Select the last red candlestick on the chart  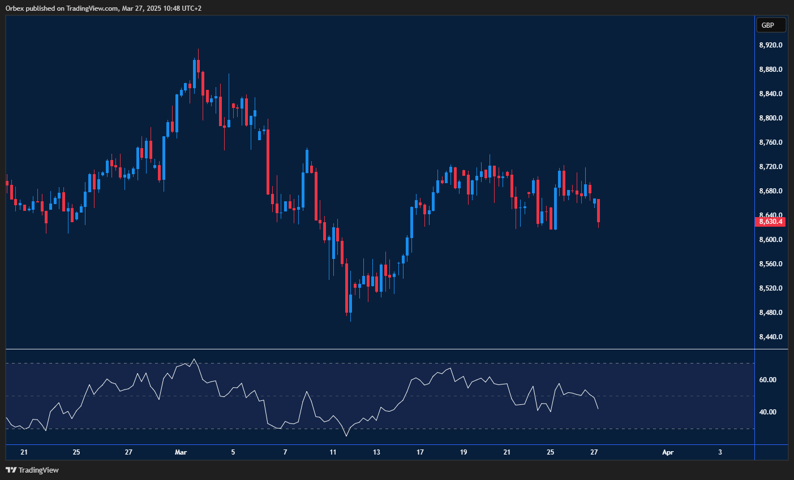point(598,211)
